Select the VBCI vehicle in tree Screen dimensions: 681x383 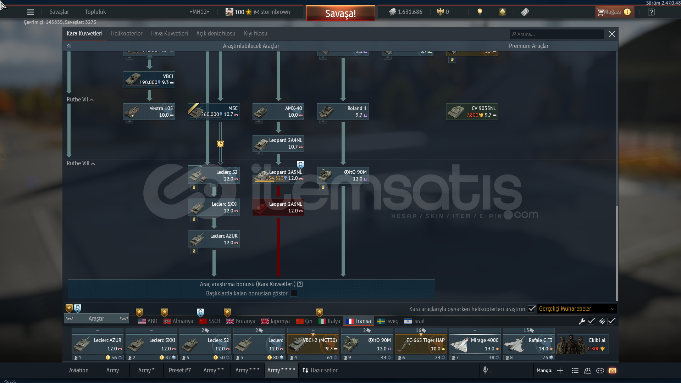(149, 79)
